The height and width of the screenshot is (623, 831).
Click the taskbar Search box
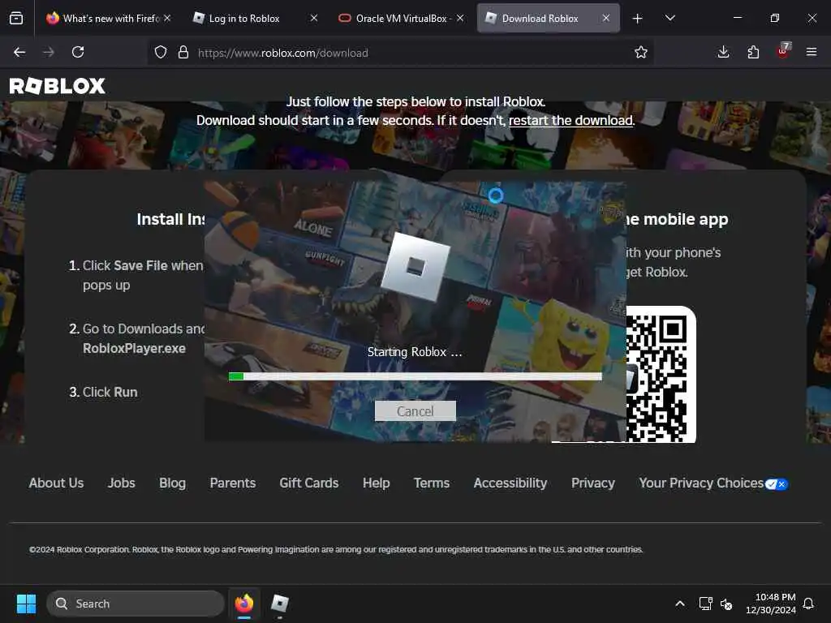click(x=136, y=604)
